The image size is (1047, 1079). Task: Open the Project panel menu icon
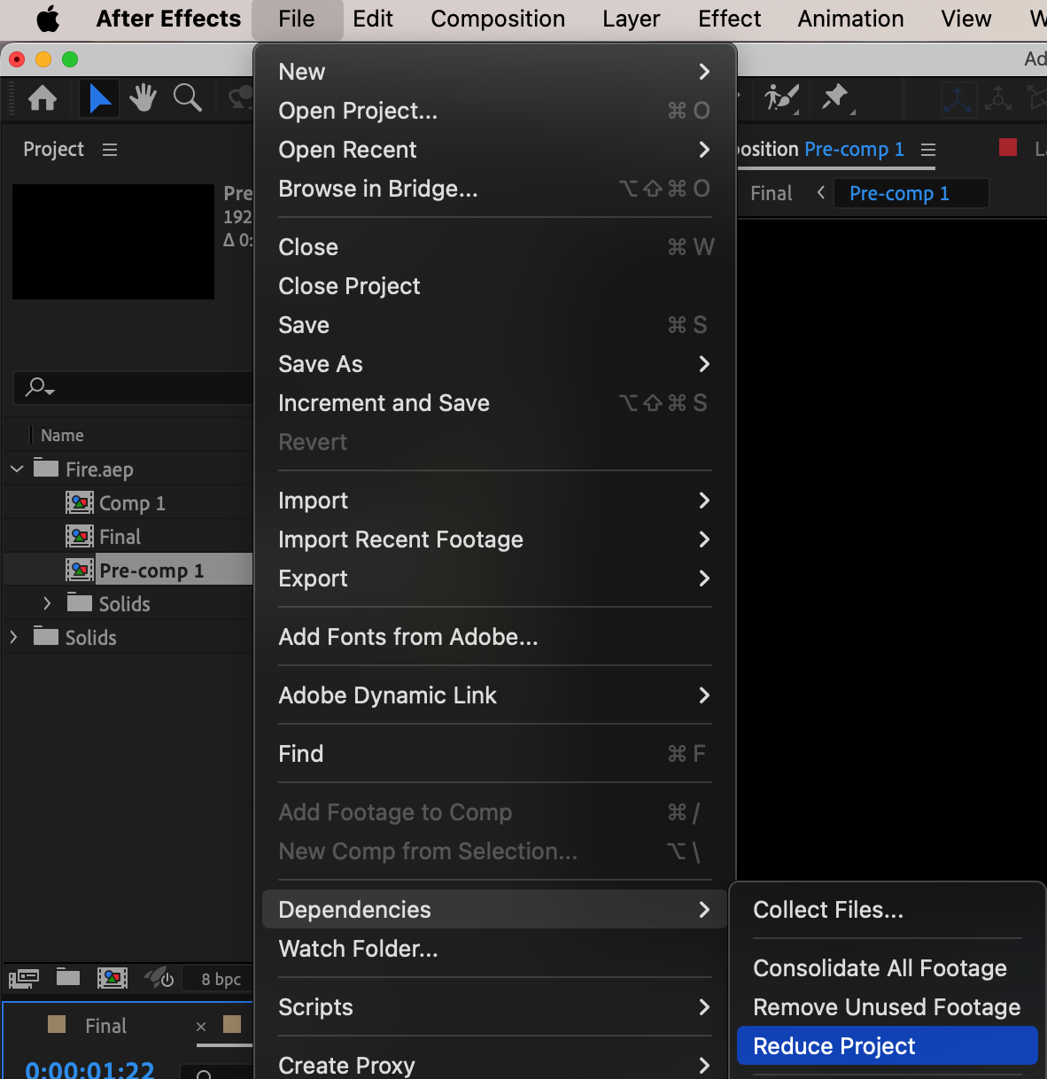[110, 150]
